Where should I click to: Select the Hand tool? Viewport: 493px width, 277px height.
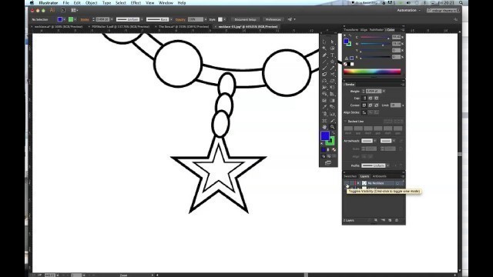coord(324,127)
